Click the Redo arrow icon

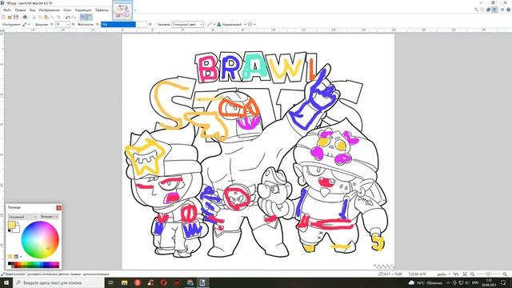[x=74, y=18]
